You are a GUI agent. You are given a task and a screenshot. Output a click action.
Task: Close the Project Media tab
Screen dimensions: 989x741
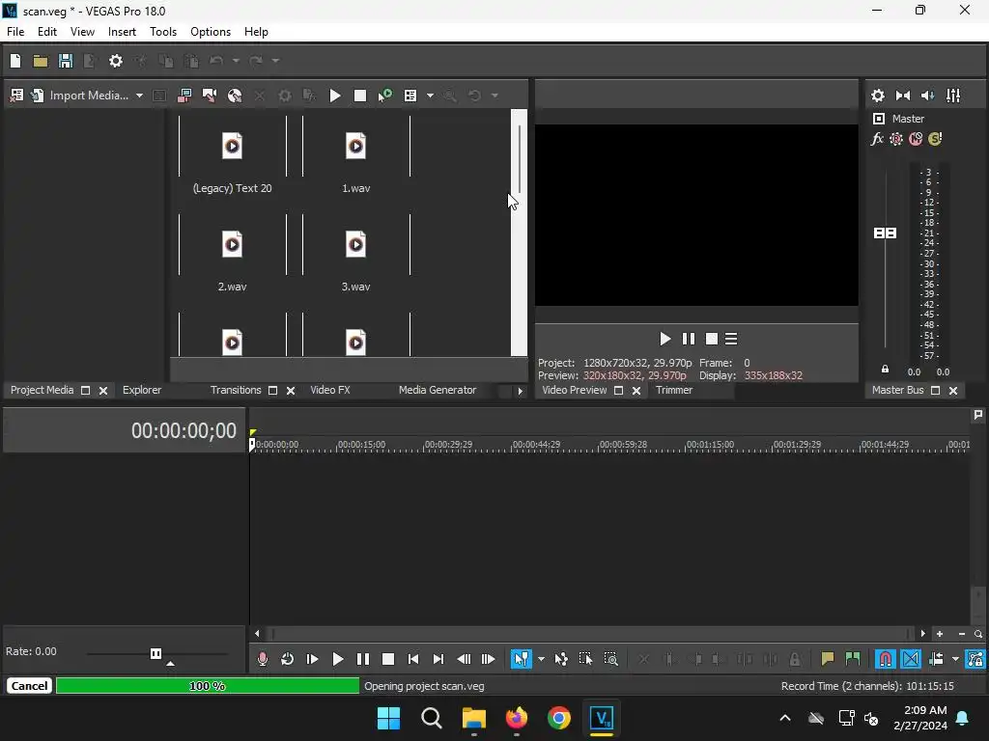[x=103, y=391]
